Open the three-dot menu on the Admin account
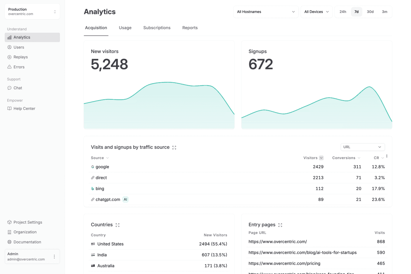This screenshot has width=411, height=274. point(54,256)
